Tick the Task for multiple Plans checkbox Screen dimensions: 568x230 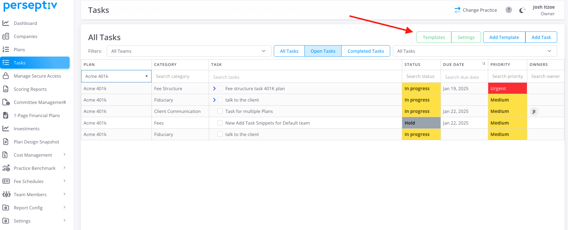pos(220,111)
